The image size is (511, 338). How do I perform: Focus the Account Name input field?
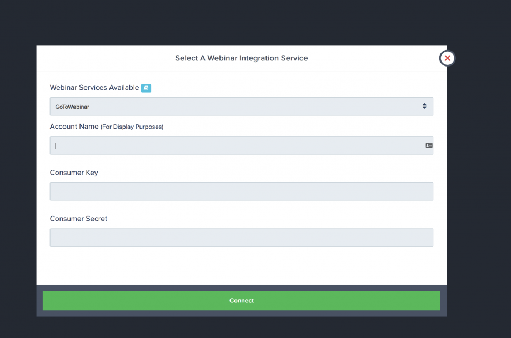[x=241, y=145]
